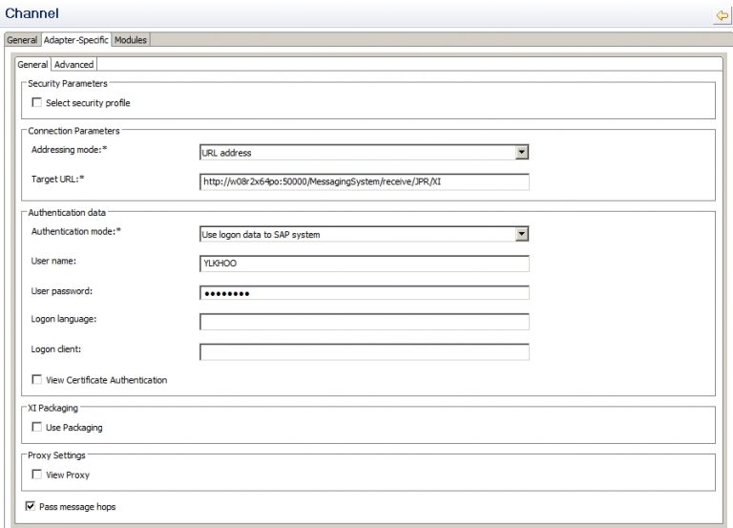Click the Authentication data group label
The width and height of the screenshot is (733, 528).
tap(67, 212)
